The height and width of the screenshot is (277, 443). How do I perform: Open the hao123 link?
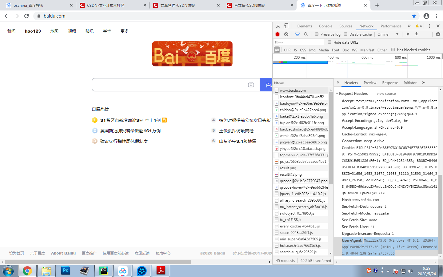(33, 31)
